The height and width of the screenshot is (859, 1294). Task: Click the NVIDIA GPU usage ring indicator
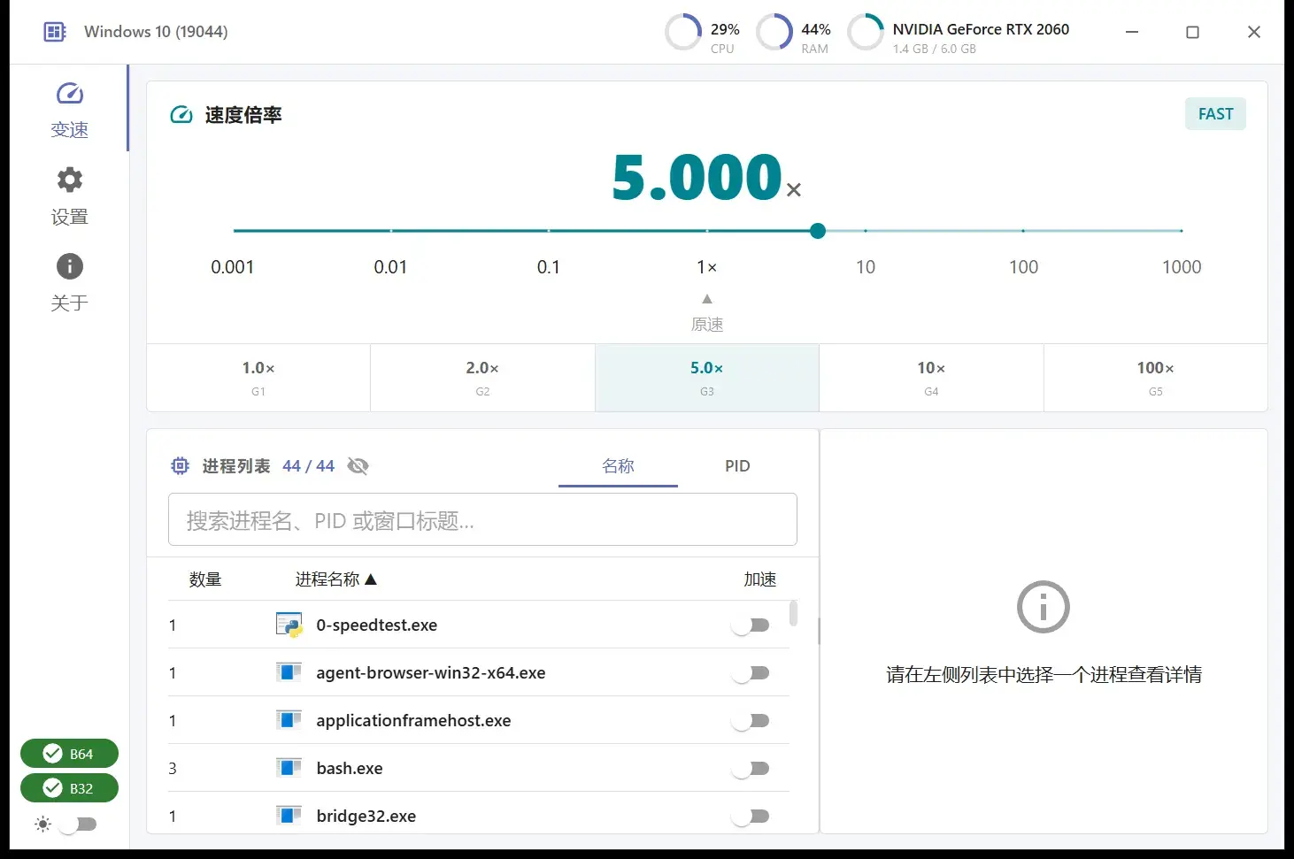(x=866, y=32)
